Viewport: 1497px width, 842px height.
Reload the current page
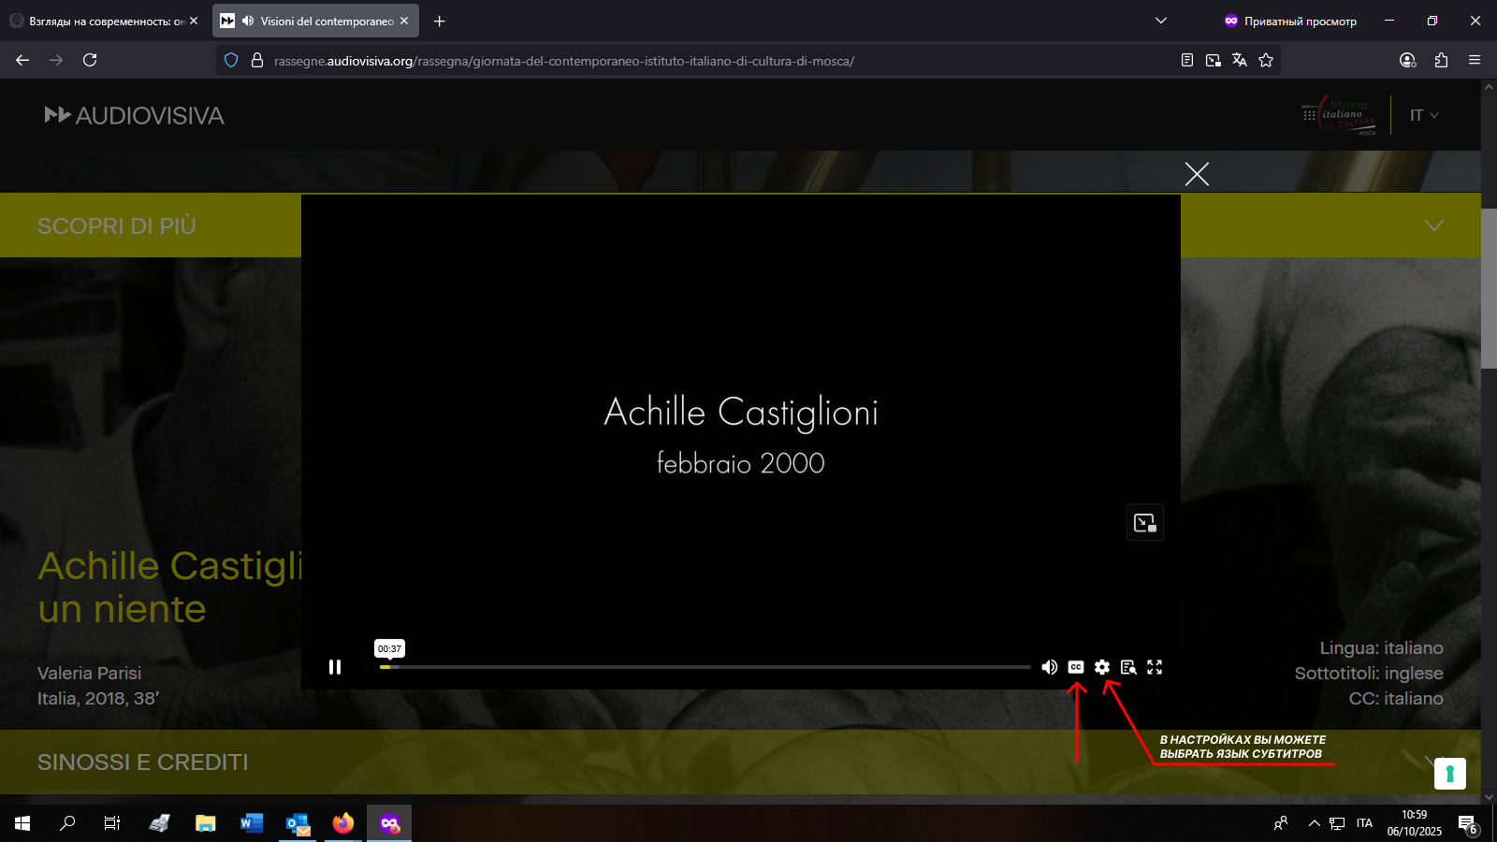[x=90, y=60]
